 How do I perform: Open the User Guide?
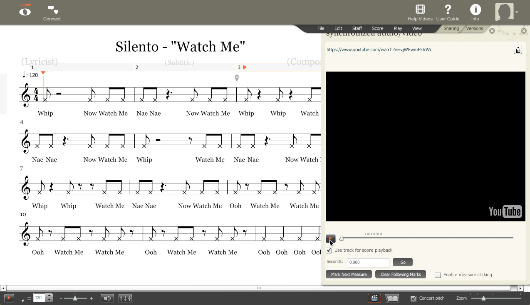(x=448, y=13)
